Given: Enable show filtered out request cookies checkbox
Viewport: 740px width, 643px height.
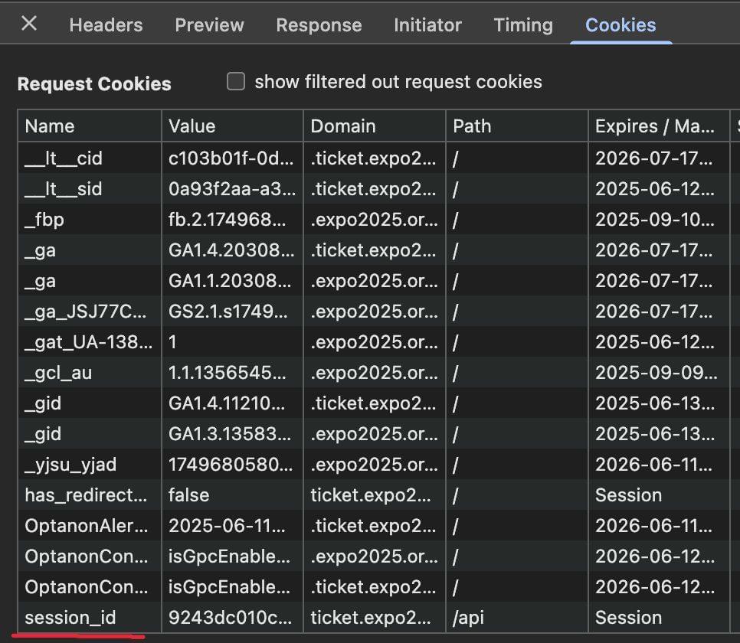Looking at the screenshot, I should (x=235, y=81).
